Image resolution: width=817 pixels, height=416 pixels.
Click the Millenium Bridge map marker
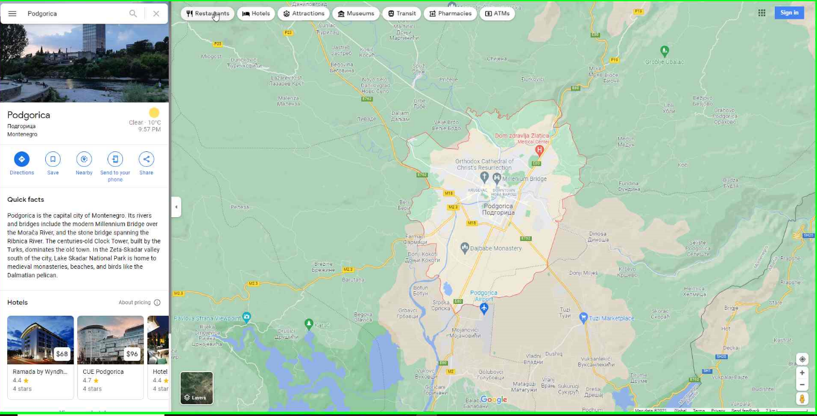497,178
